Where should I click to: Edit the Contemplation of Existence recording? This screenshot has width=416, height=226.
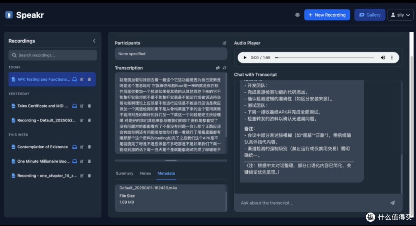[x=82, y=147]
